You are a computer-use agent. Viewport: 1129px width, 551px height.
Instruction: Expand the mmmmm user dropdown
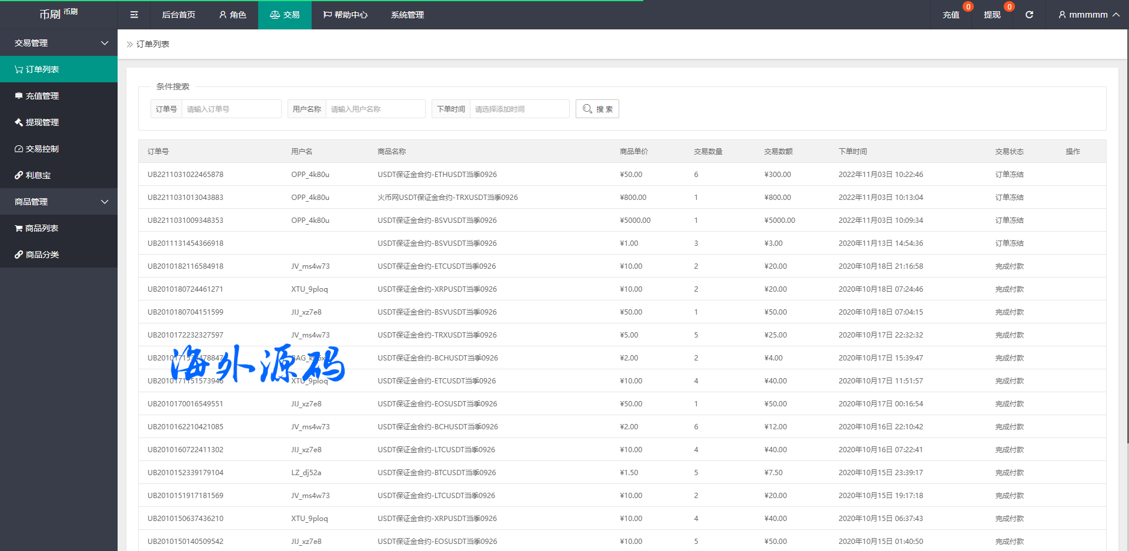pos(1088,15)
